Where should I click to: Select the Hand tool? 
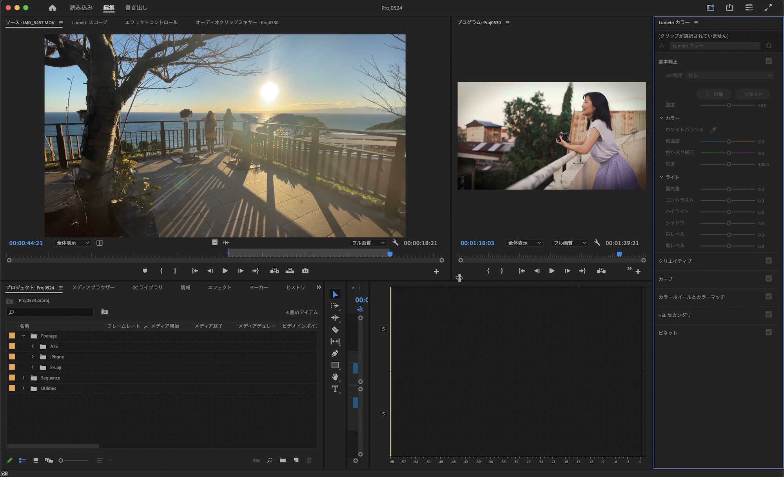click(x=335, y=377)
